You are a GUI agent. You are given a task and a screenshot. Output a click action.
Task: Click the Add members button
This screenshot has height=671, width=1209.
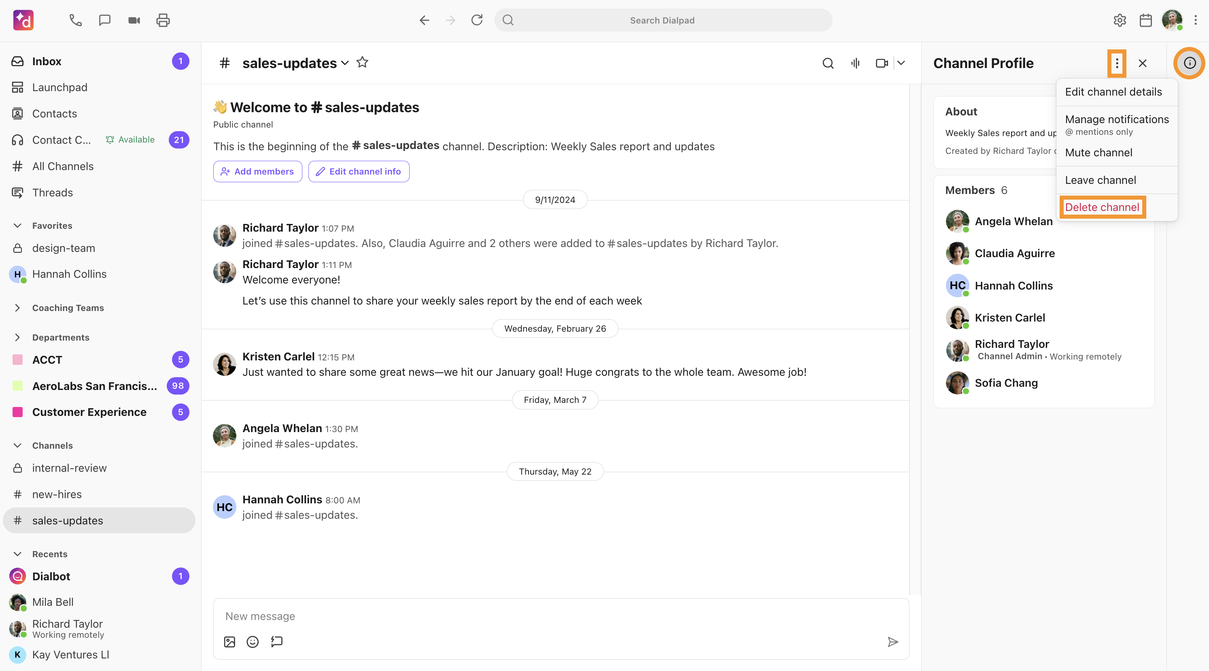258,171
